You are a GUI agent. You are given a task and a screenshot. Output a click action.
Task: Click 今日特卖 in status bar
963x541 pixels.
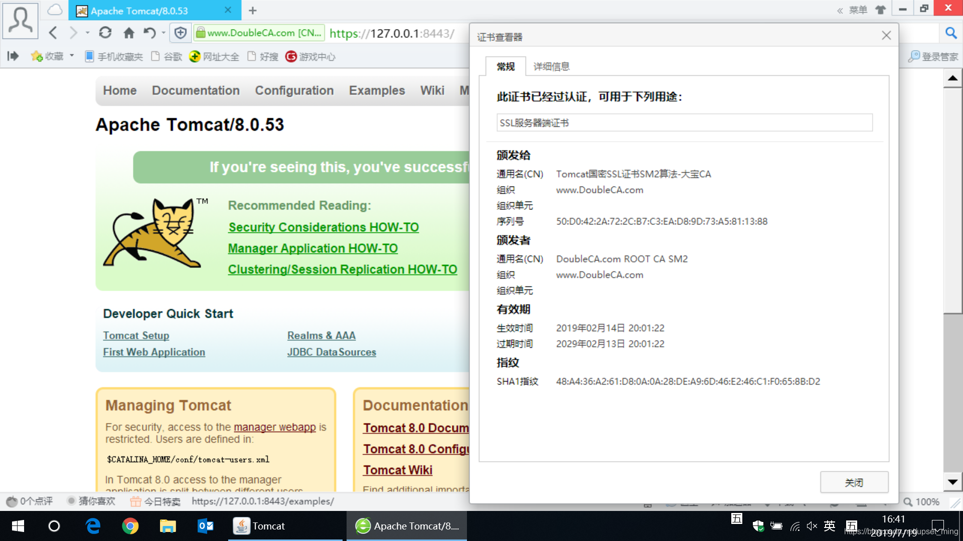[x=155, y=501]
